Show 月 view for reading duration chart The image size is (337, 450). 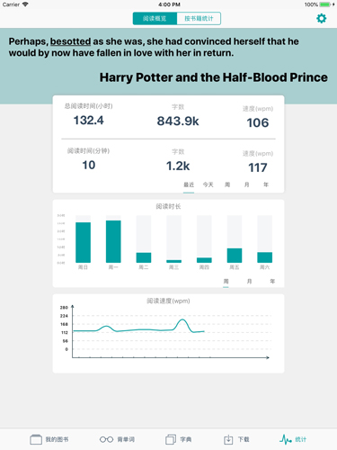pos(249,282)
